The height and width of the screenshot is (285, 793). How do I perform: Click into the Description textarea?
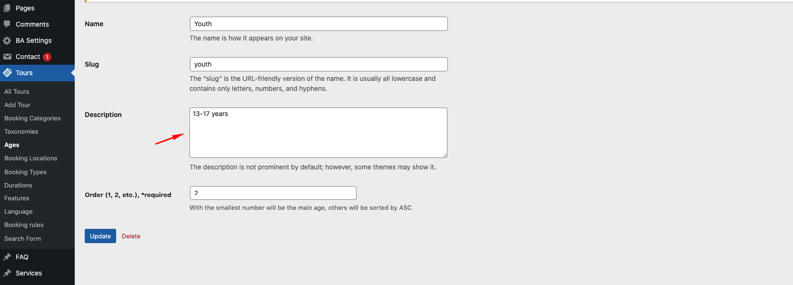318,133
